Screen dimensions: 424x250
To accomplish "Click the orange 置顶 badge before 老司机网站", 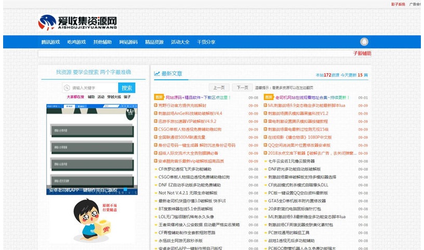I will (x=268, y=97).
